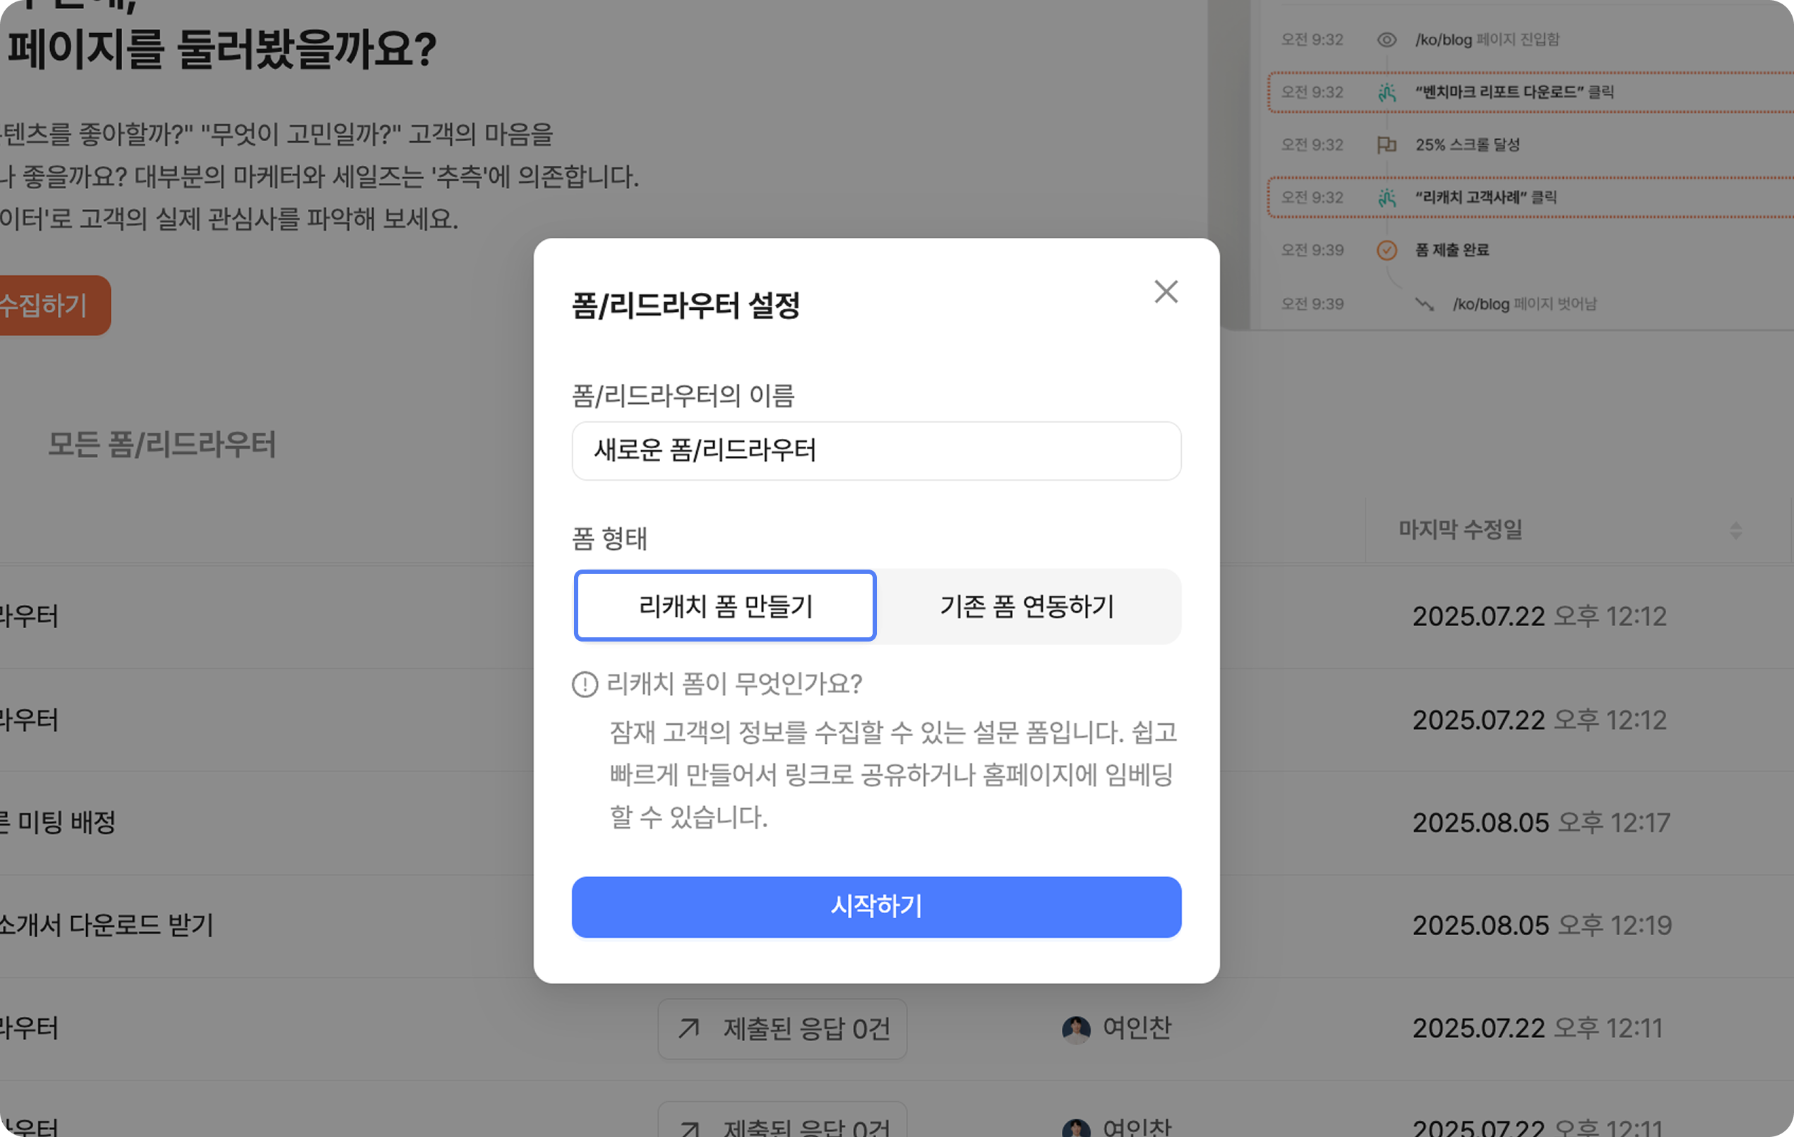
Task: Click the eye icon for /ko/blog 진입
Action: pyautogui.click(x=1386, y=40)
